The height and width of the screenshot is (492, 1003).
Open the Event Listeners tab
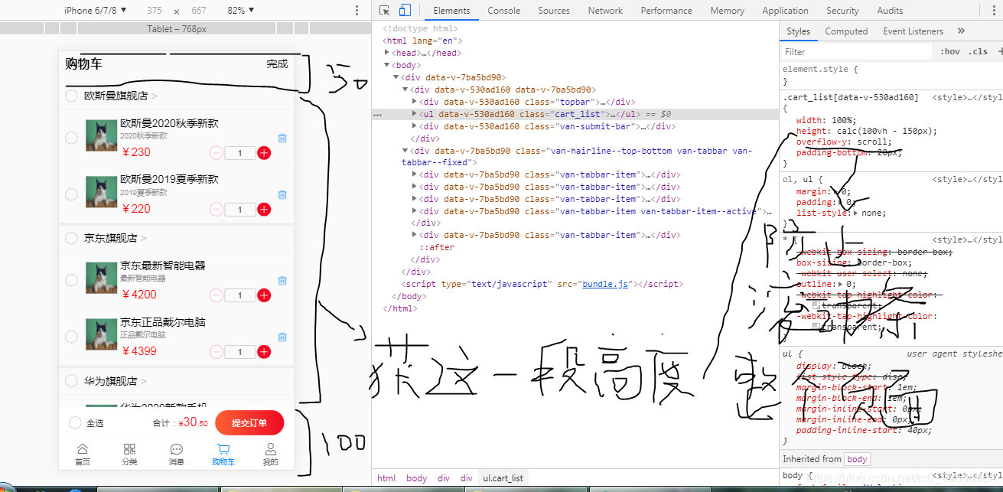pos(913,31)
